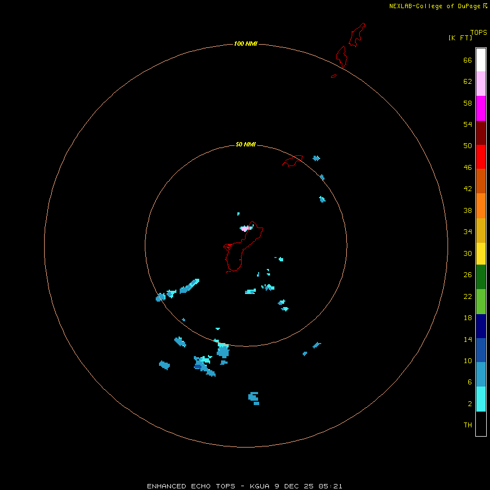Select the dark red legend swatch
The height and width of the screenshot is (490, 490).
tap(481, 133)
